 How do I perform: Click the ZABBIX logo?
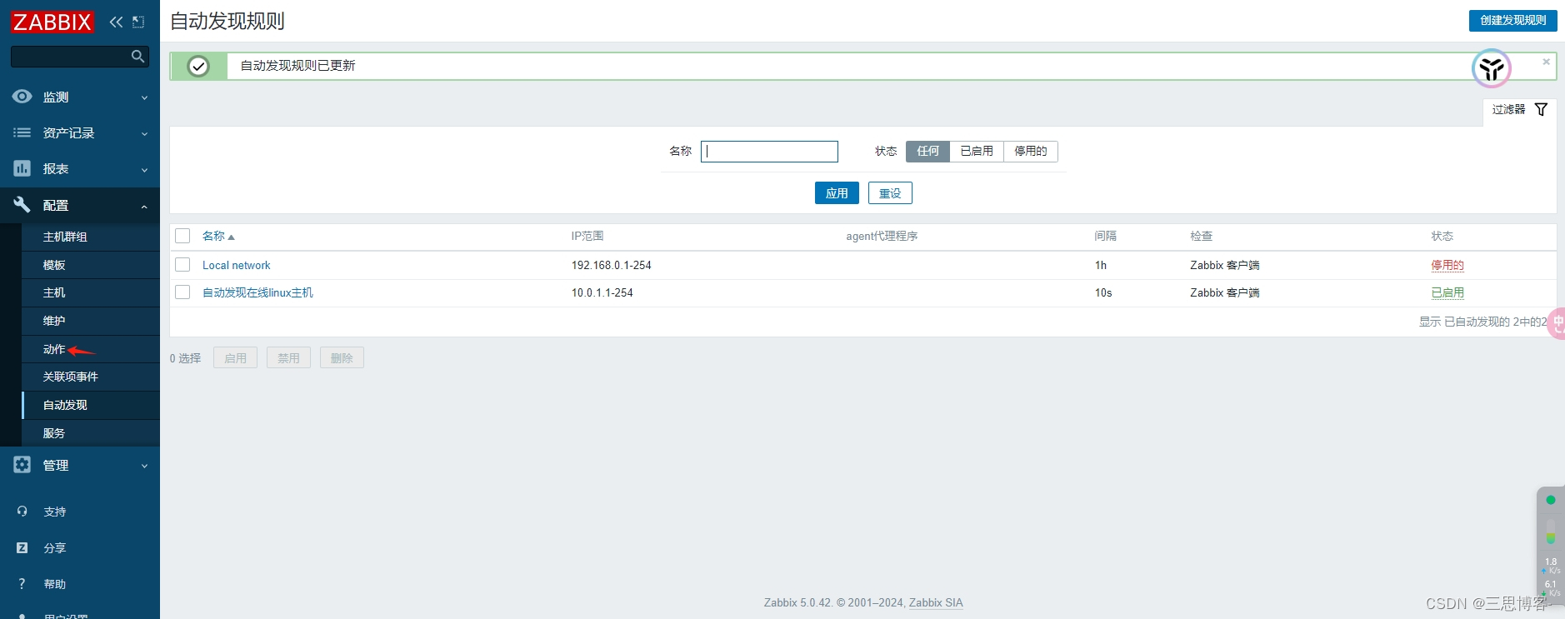tap(52, 22)
